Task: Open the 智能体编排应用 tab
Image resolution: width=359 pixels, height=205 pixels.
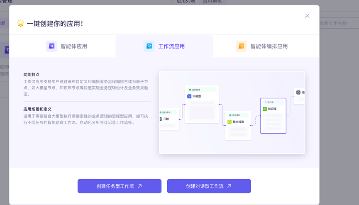Action: tap(266, 46)
